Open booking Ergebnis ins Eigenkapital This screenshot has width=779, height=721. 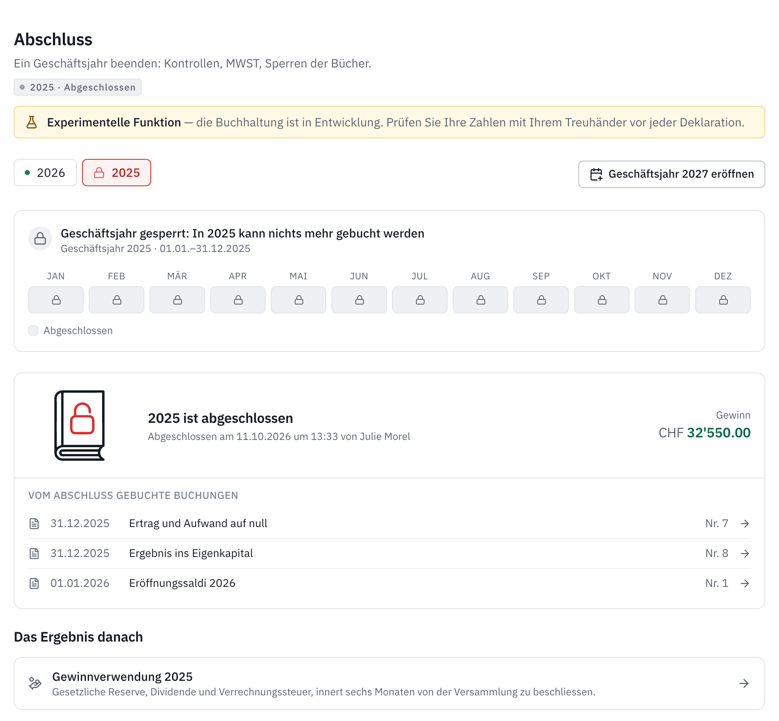[x=389, y=554]
